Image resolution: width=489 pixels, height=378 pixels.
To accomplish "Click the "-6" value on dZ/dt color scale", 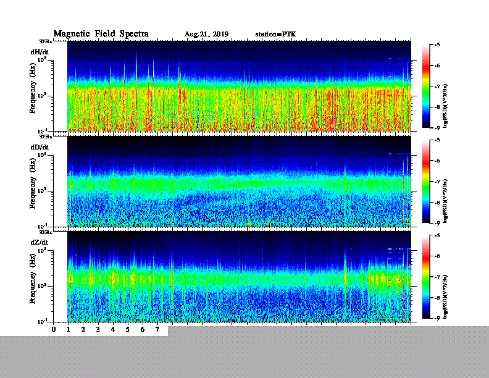I will [x=437, y=256].
